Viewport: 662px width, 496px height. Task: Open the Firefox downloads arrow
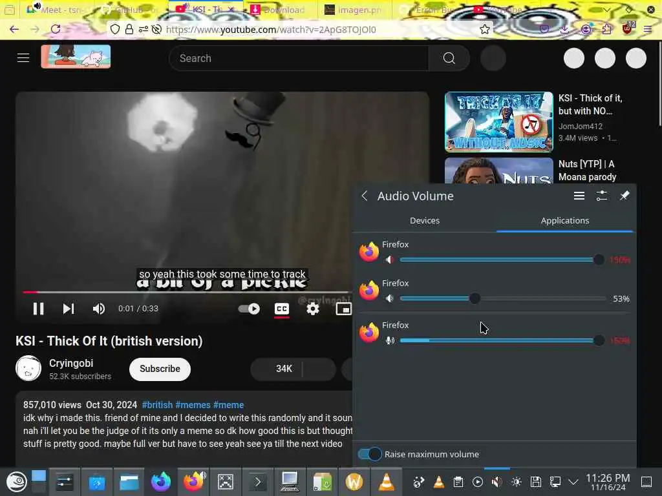point(564,29)
